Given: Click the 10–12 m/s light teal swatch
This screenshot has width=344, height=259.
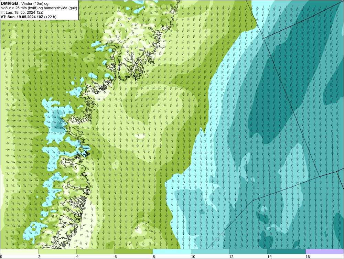Looking at the screenshot, I should (210, 251).
